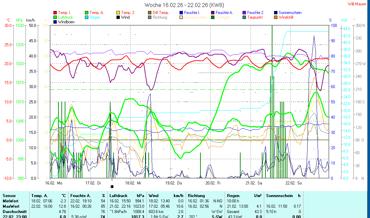This screenshot has width=370, height=218.
Task: Click the black Wind legend square
Action: click(118, 17)
